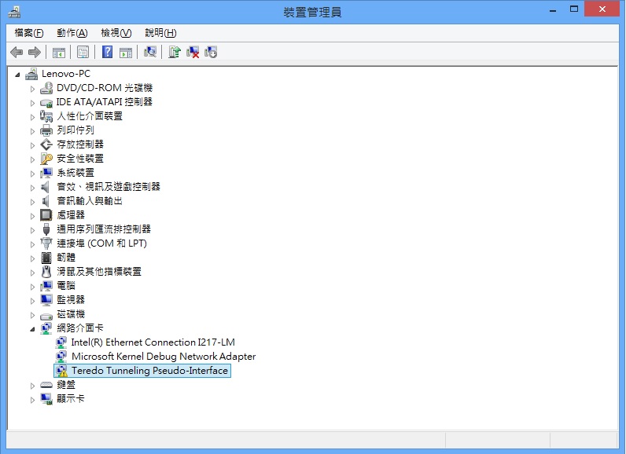Screen dimensions: 626x454
Task: Click the Disable device toolbar icon
Action: tap(211, 52)
